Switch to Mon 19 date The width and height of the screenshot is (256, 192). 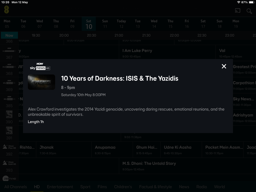point(236,24)
